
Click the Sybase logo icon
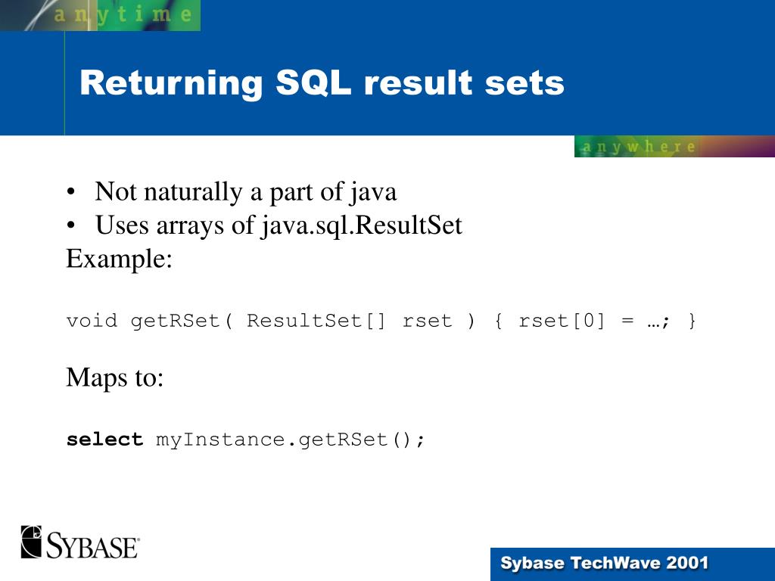tap(31, 542)
